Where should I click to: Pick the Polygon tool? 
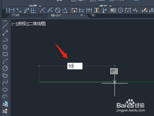click(x=5, y=47)
